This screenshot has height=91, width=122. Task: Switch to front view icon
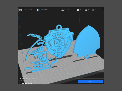[x=23, y=84]
